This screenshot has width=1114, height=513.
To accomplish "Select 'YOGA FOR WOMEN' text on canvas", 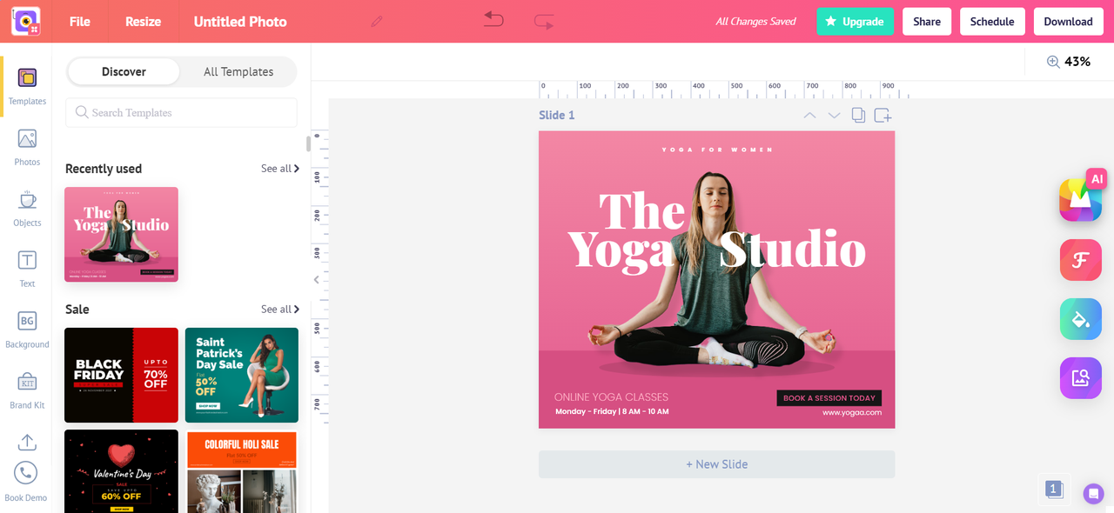I will [x=717, y=150].
